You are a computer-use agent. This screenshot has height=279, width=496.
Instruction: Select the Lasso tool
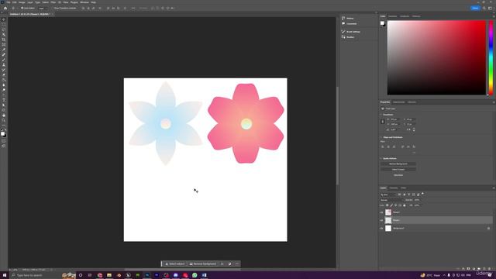tap(4, 29)
